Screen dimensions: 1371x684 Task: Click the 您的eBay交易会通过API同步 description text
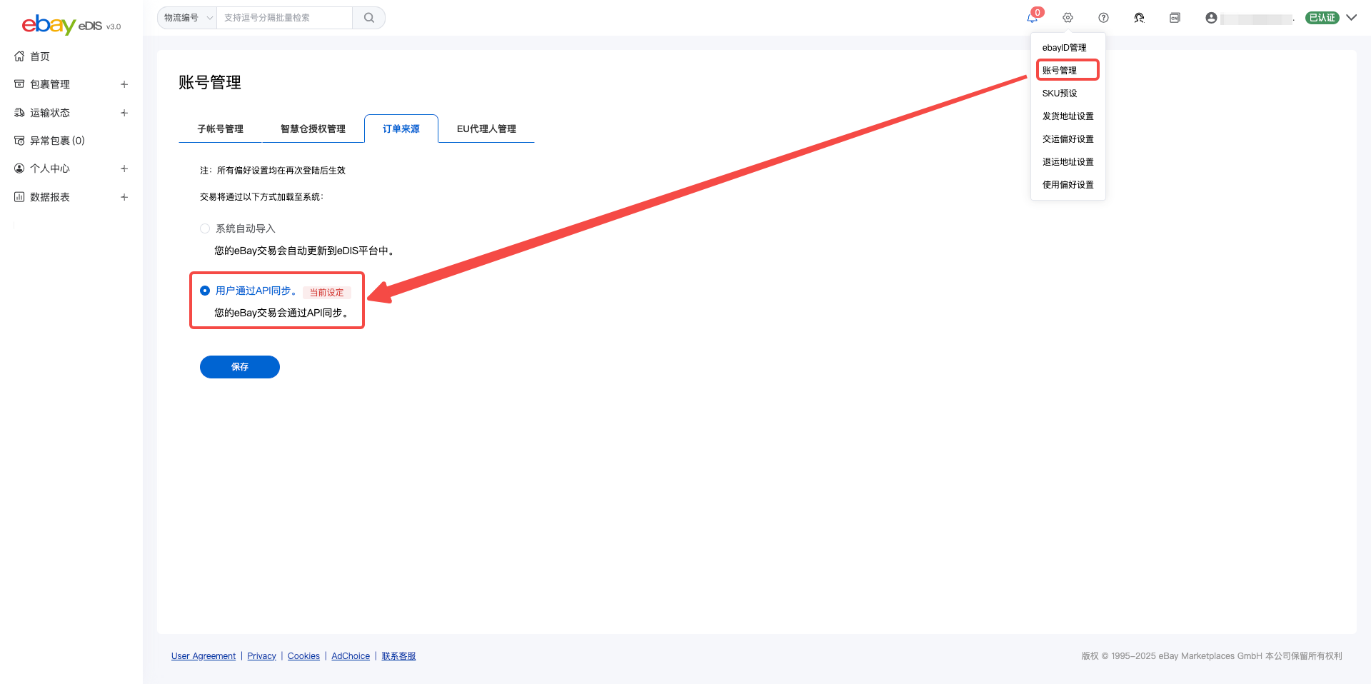(x=281, y=313)
